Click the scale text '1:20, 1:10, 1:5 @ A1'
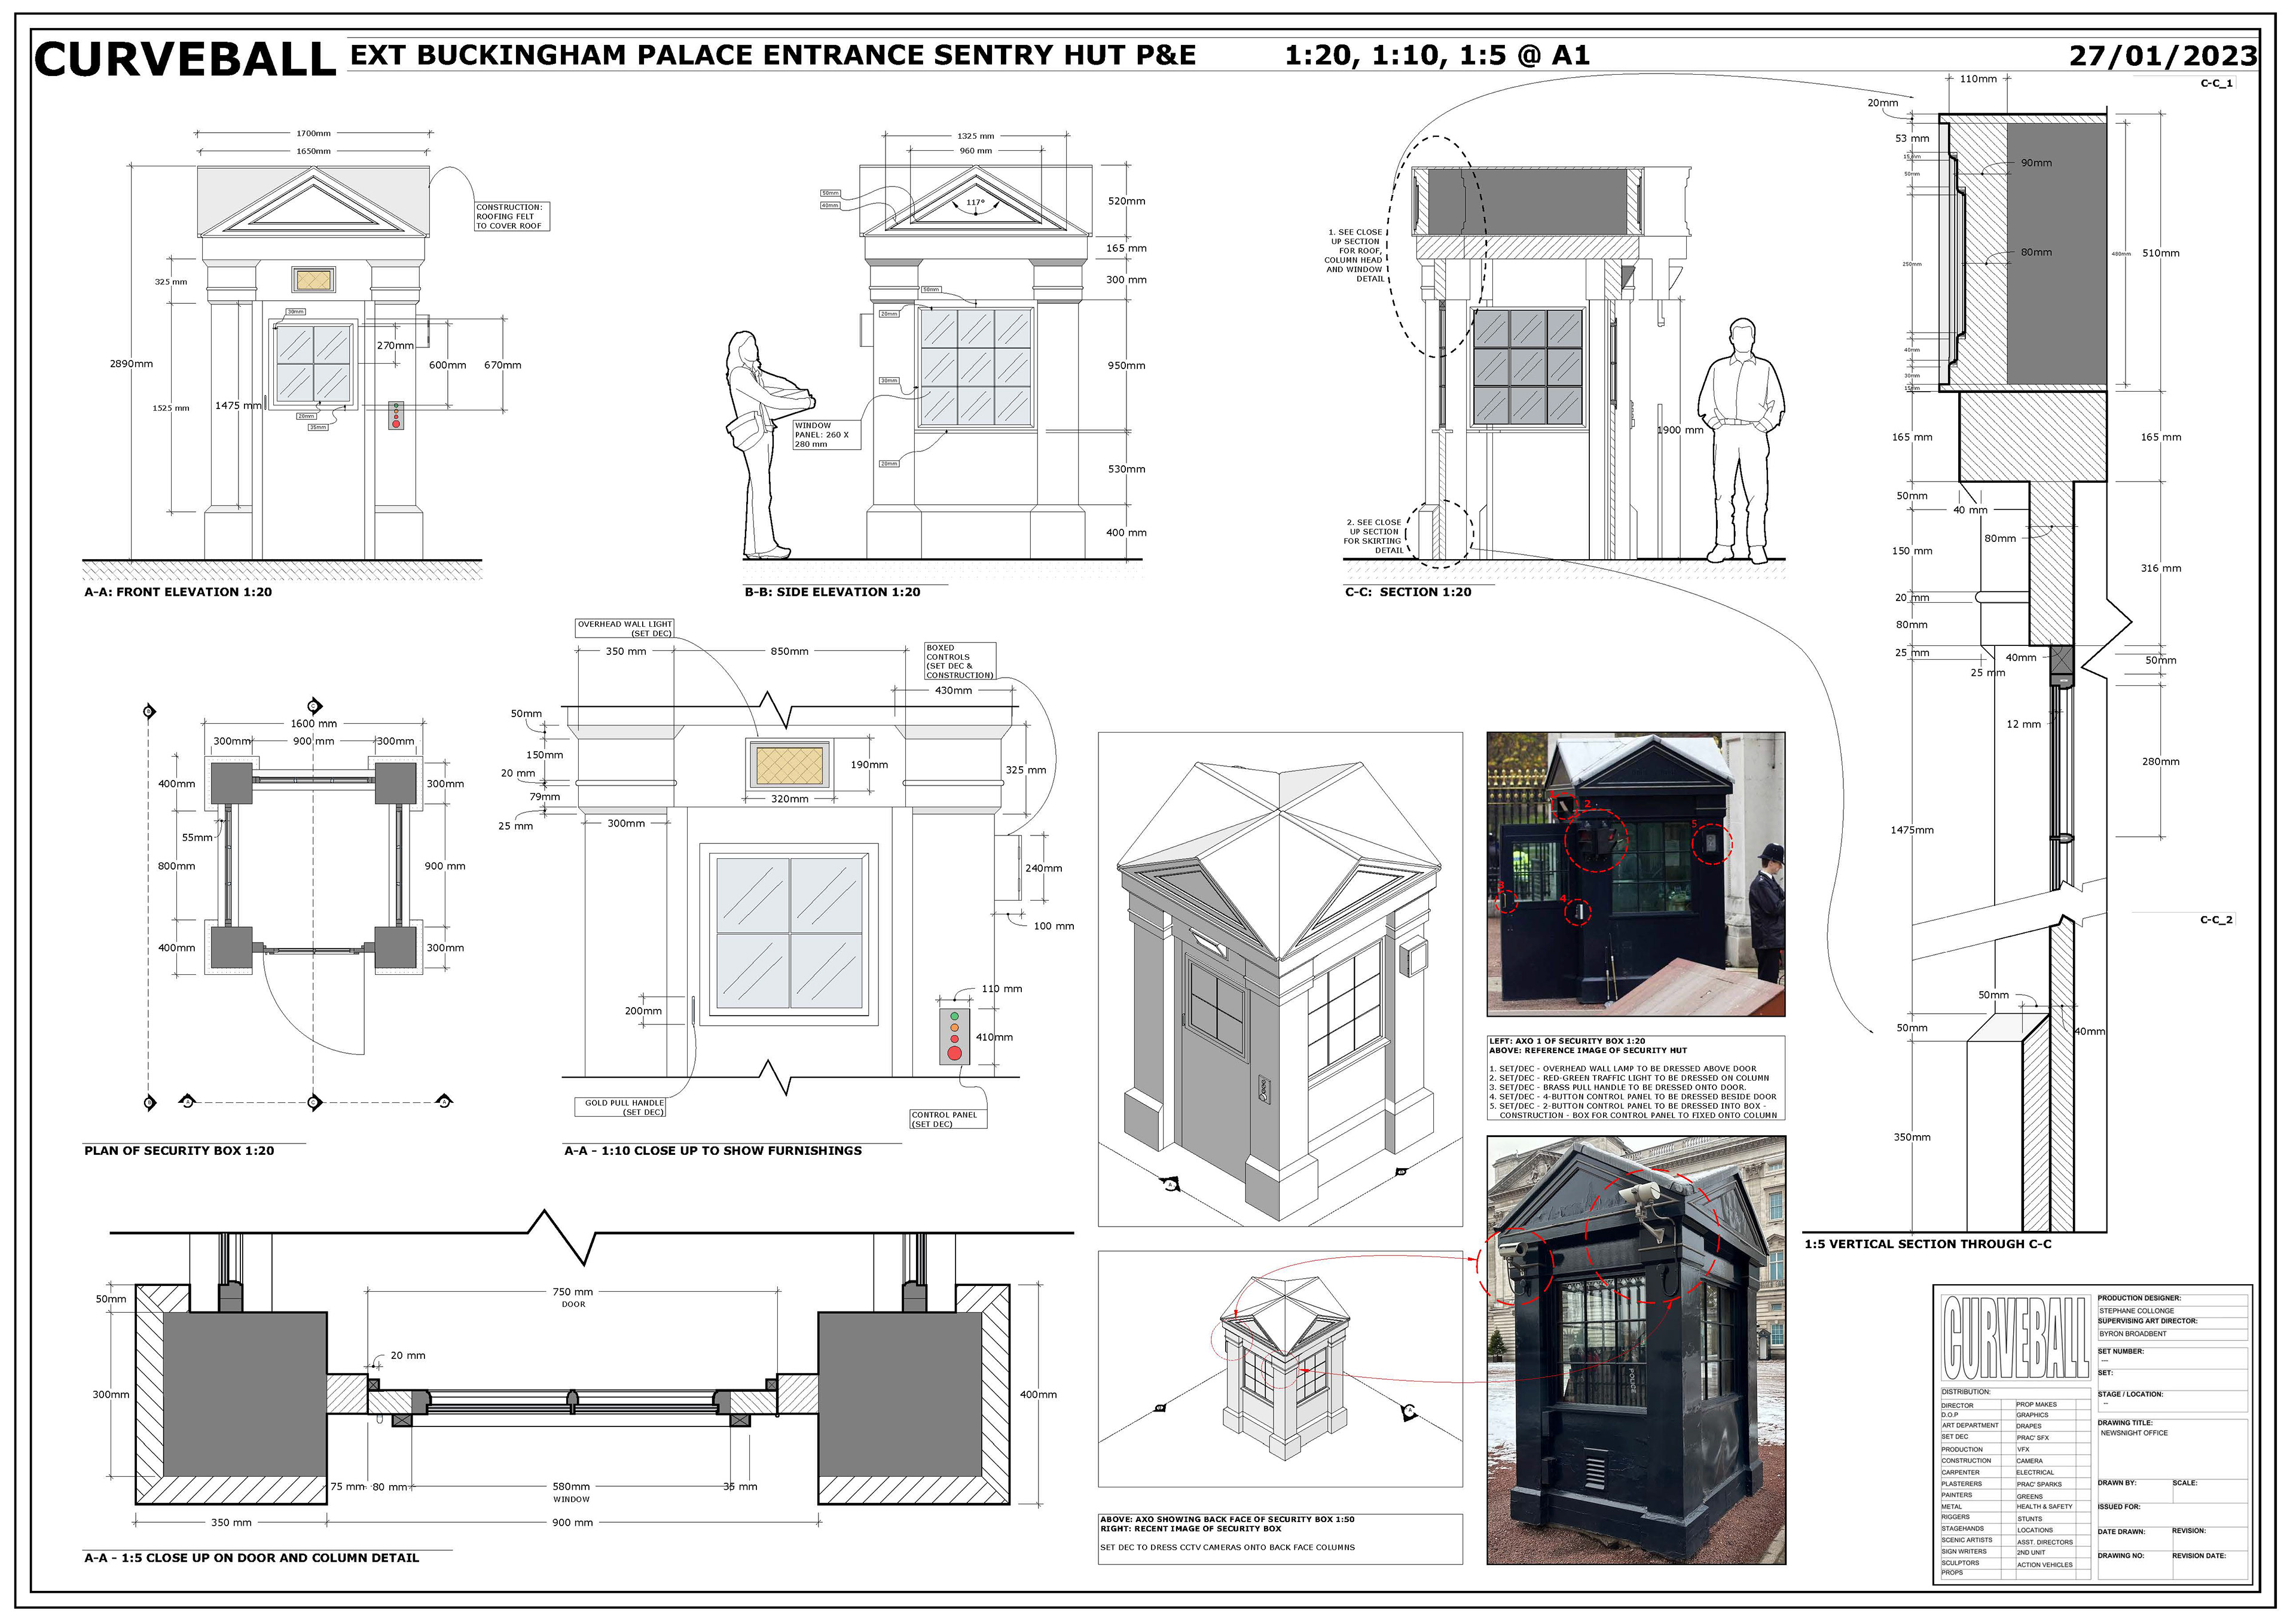Screen dimensions: 2296x1622 [x=1437, y=55]
